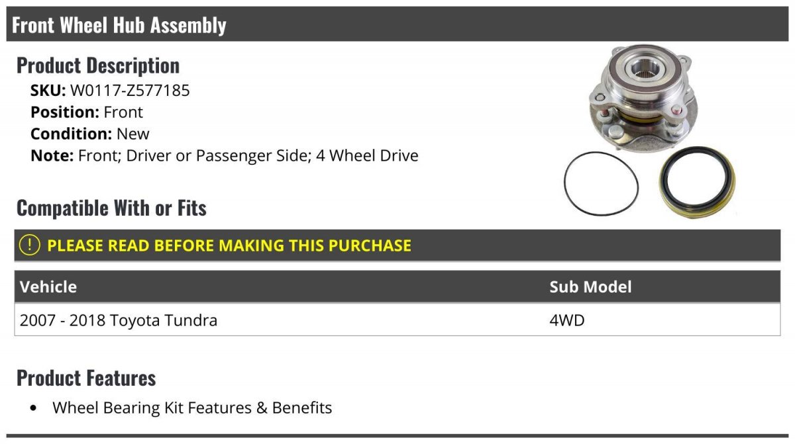Click the Compatible With or Fits heading

coord(111,208)
